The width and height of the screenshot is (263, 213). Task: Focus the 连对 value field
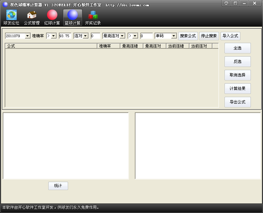[x=95, y=36]
